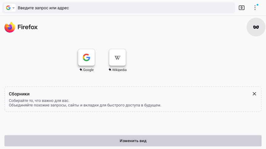Expand search engine chevron in address bar
The height and width of the screenshot is (149, 266).
[13, 8]
